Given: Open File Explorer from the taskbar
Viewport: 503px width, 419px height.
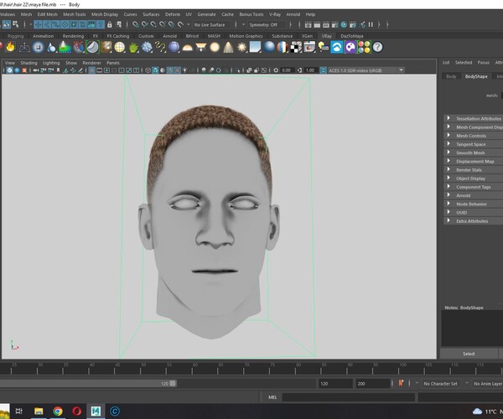Looking at the screenshot, I should pos(39,411).
